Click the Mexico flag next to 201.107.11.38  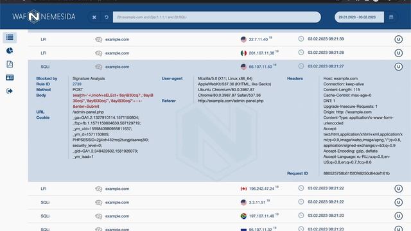click(243, 53)
